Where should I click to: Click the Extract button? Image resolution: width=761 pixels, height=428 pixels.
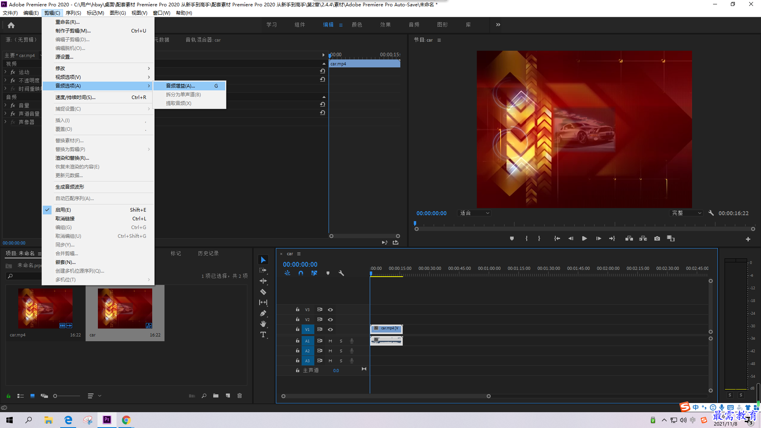pyautogui.click(x=643, y=239)
